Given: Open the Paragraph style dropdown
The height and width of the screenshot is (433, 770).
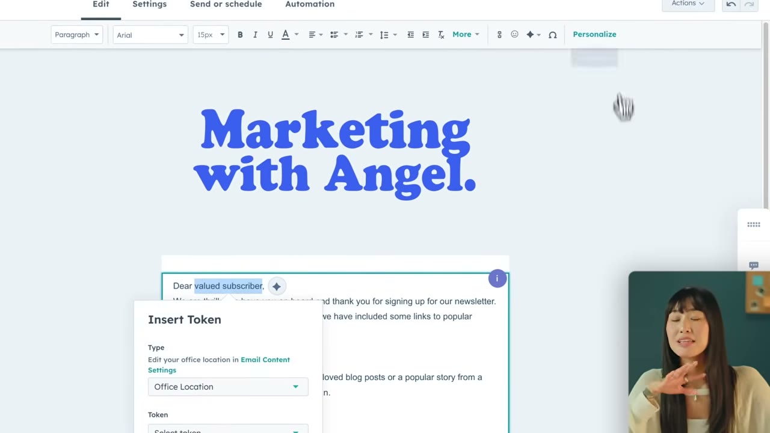Looking at the screenshot, I should pos(76,35).
